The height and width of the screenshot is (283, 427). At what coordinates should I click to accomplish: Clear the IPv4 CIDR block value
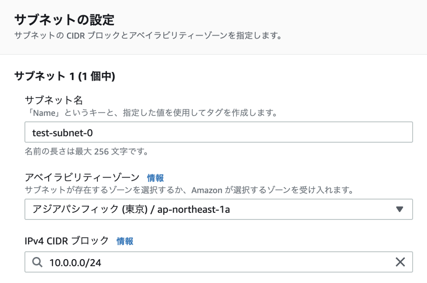[x=400, y=262]
